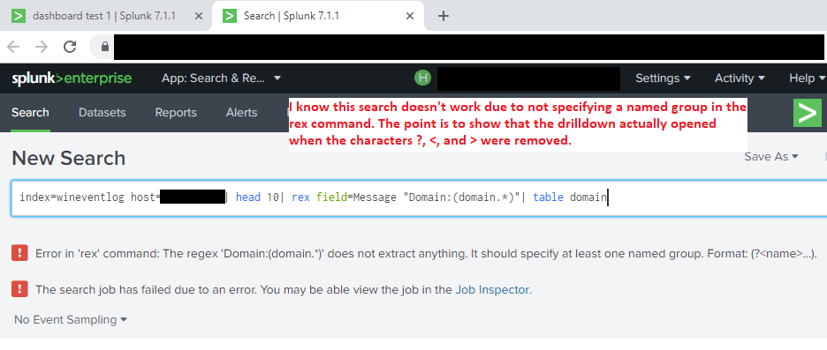Image resolution: width=827 pixels, height=350 pixels.
Task: Expand the Save As dropdown
Action: click(x=771, y=157)
